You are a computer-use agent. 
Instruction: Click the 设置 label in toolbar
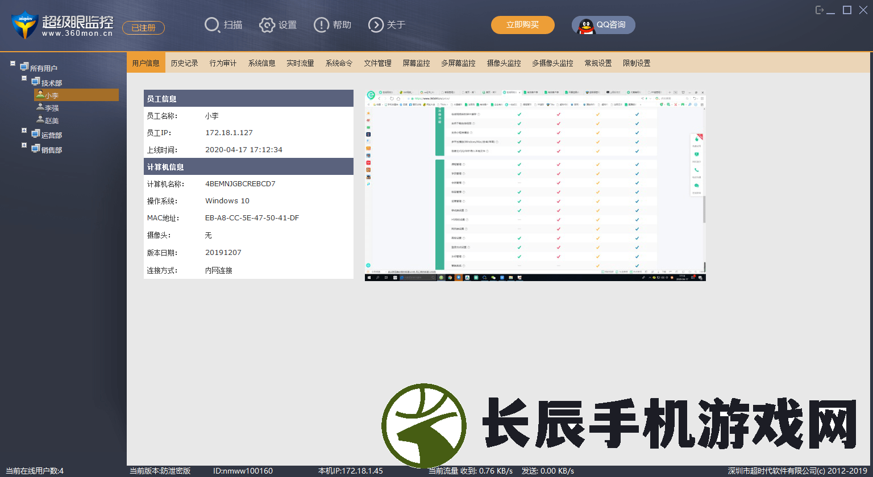point(288,25)
